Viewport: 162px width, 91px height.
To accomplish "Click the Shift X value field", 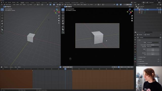I will click(x=153, y=49).
